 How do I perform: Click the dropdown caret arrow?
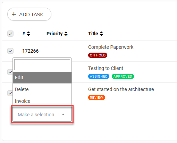tap(63, 115)
